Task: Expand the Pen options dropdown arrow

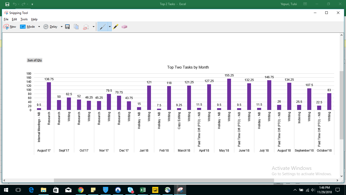Action: point(110,27)
